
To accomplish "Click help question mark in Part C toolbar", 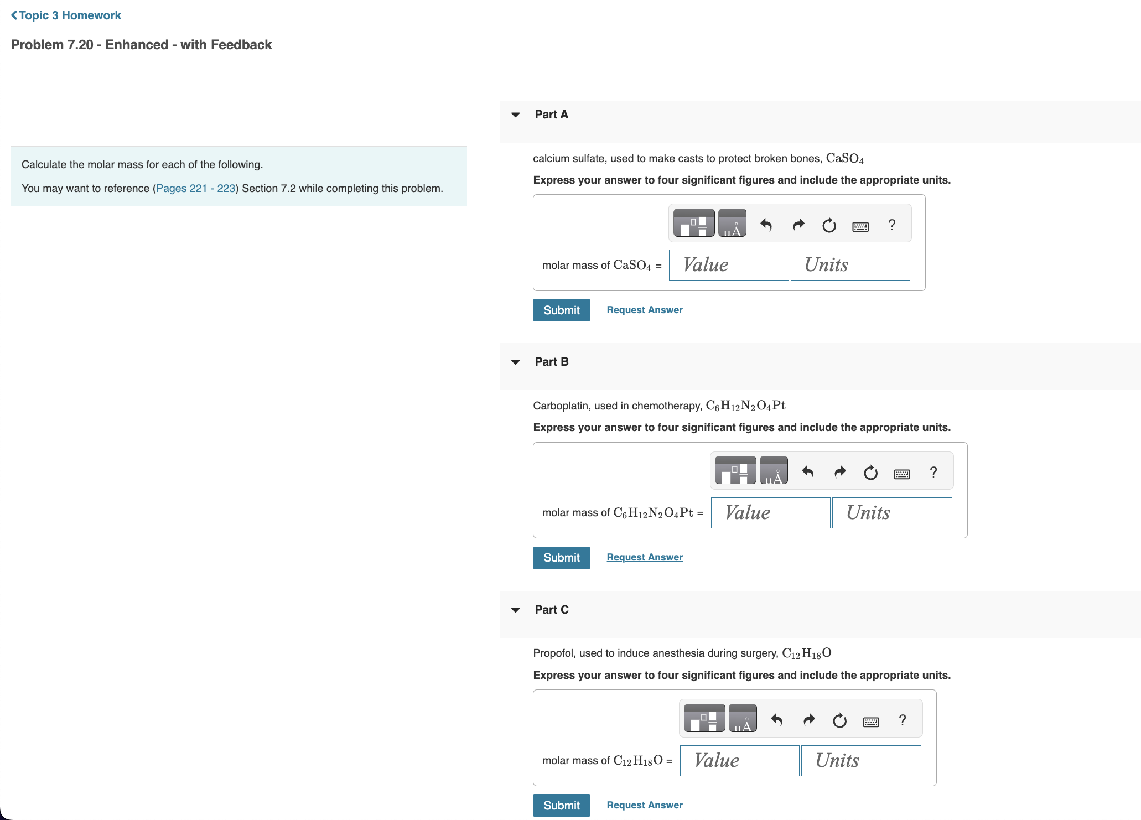I will coord(903,720).
